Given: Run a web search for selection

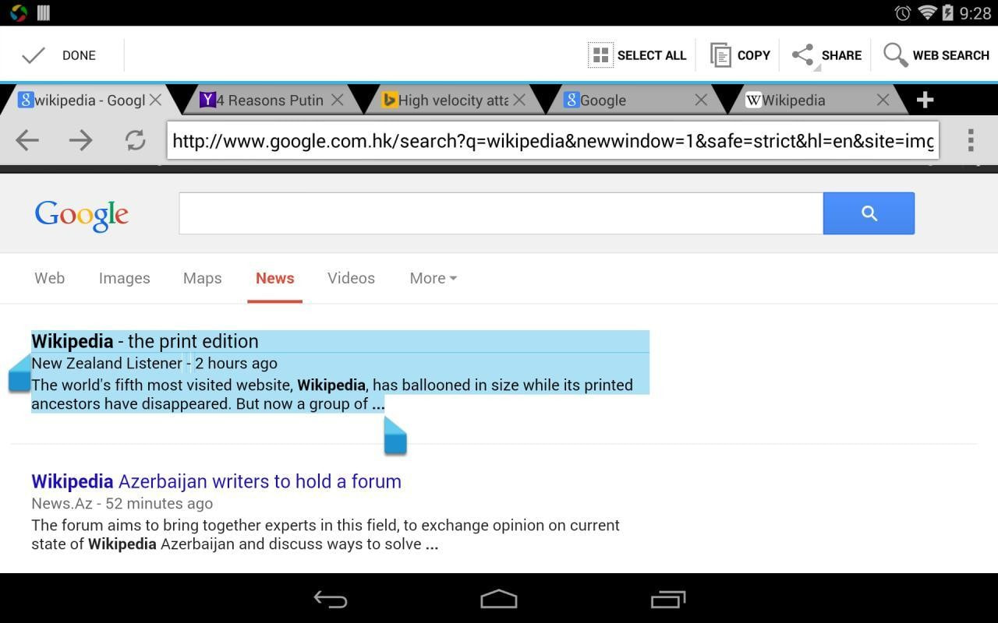Looking at the screenshot, I should click(x=936, y=55).
